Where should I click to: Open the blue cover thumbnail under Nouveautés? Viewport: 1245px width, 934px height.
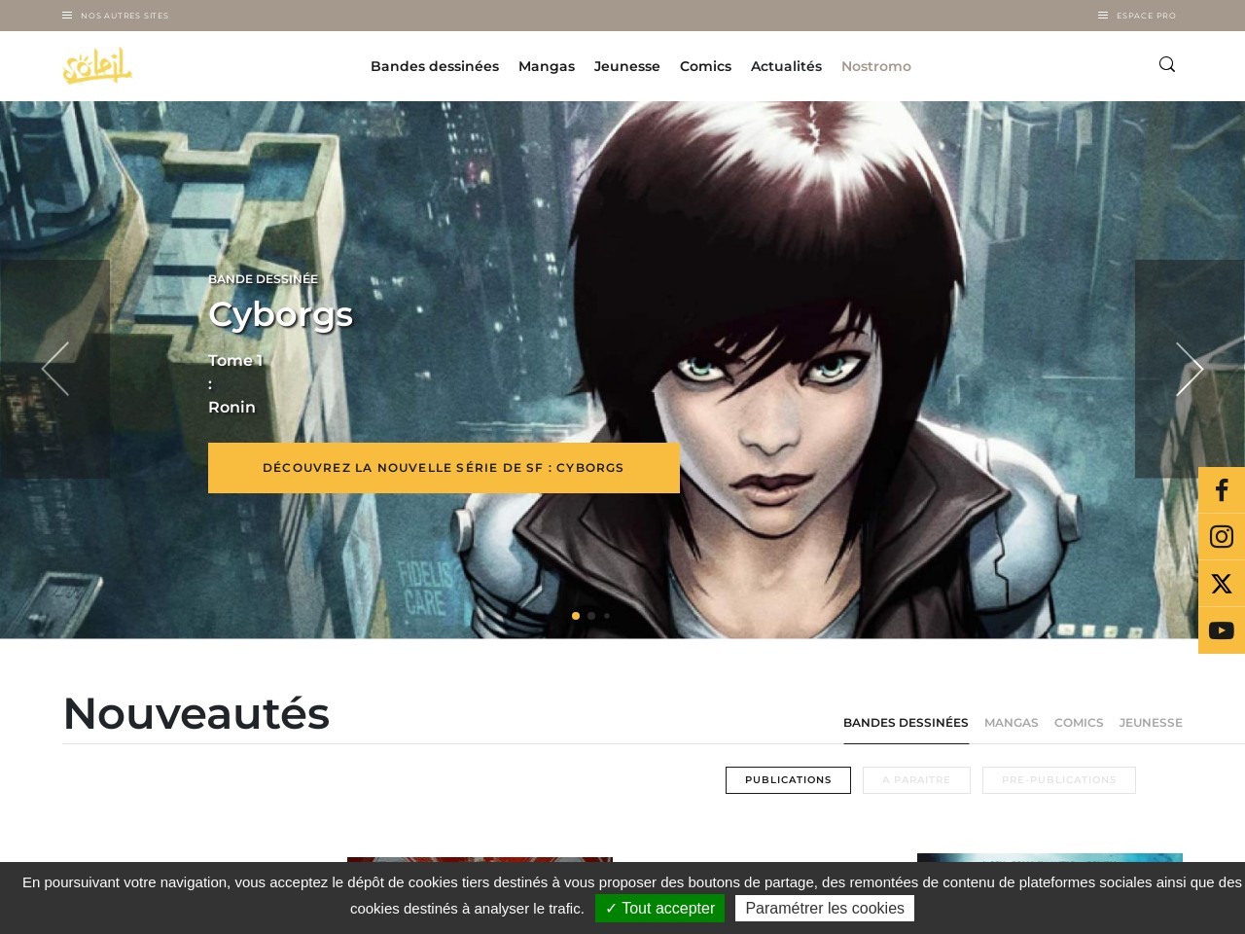pos(1049,858)
